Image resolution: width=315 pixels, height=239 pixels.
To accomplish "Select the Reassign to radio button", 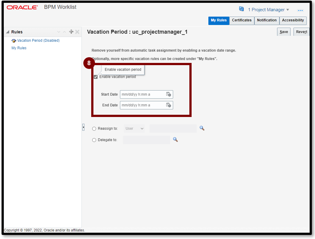I will 94,129.
